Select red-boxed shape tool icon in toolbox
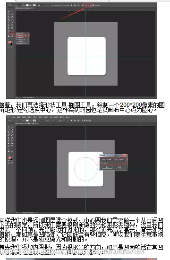 (12, 34)
